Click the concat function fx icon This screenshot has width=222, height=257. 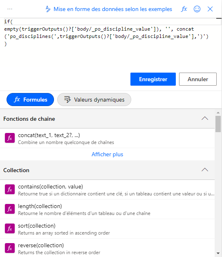click(x=10, y=138)
